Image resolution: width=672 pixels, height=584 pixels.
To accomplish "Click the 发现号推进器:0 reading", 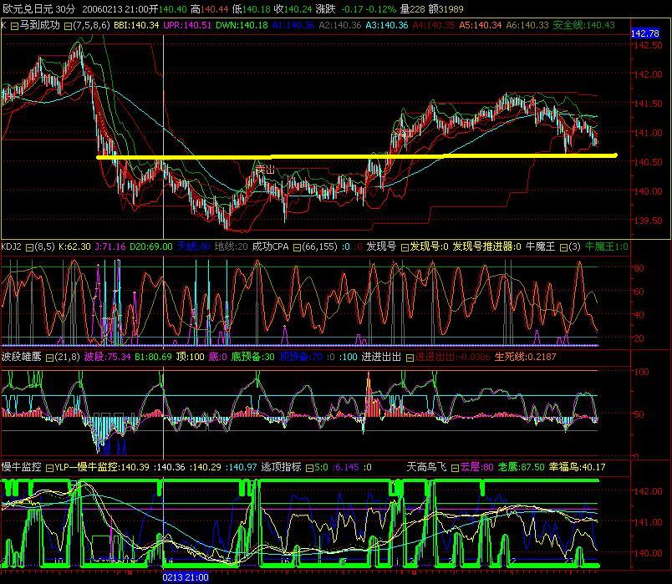I will pyautogui.click(x=486, y=246).
